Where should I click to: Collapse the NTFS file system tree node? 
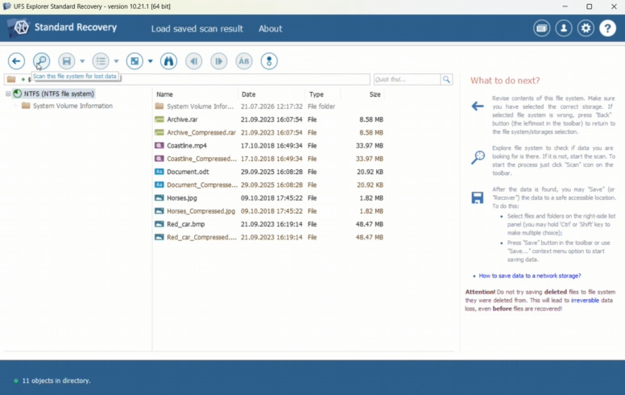pos(8,94)
